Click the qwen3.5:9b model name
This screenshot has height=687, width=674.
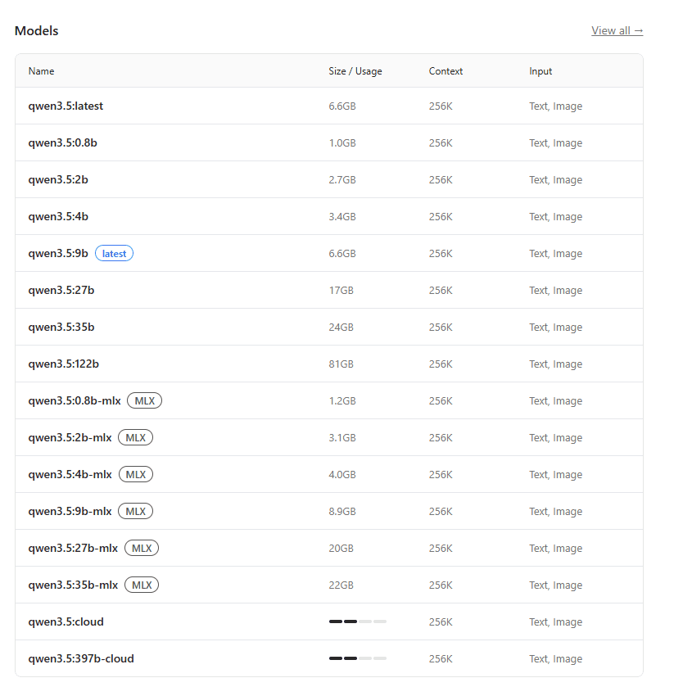[58, 253]
